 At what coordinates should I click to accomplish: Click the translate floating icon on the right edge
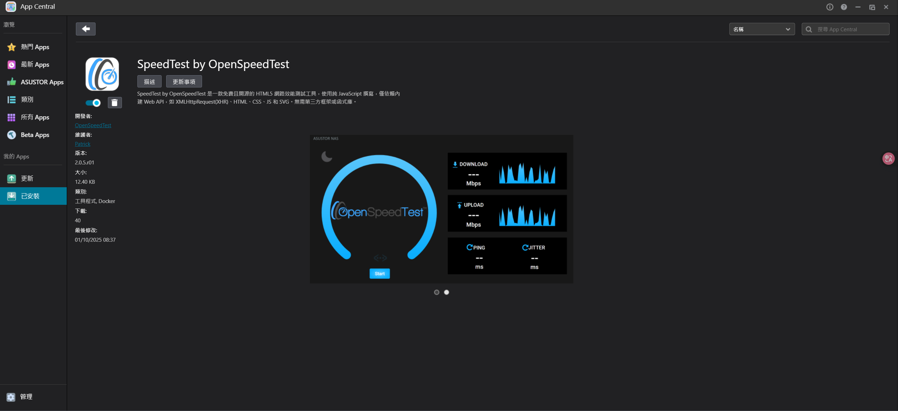pyautogui.click(x=888, y=158)
